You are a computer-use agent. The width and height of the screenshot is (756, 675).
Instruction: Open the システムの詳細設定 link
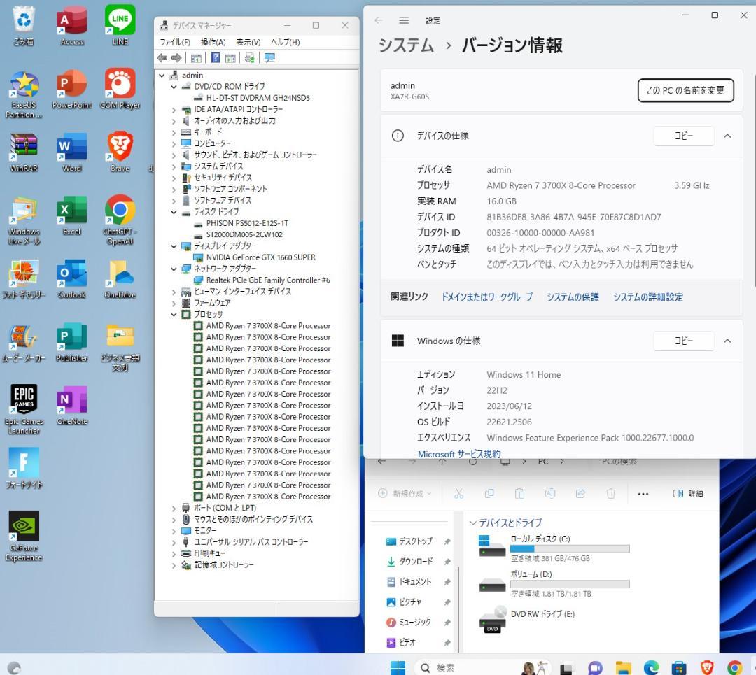(647, 297)
